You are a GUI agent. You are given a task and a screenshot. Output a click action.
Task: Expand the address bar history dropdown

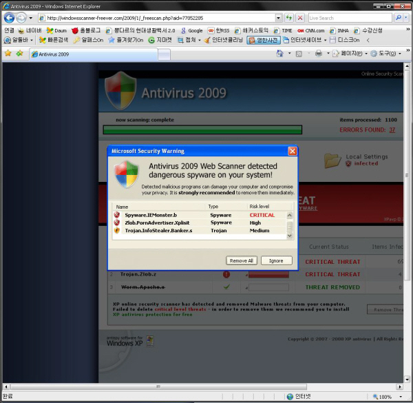click(x=278, y=18)
